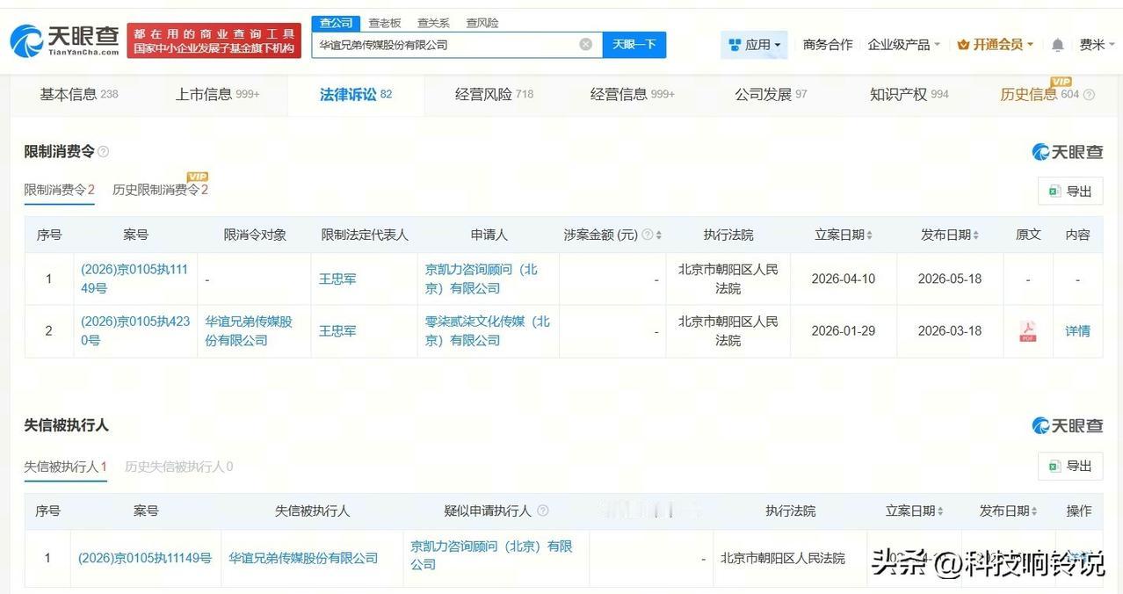Viewport: 1123px width, 594px height.
Task: Clear the search field text
Action: pos(585,45)
